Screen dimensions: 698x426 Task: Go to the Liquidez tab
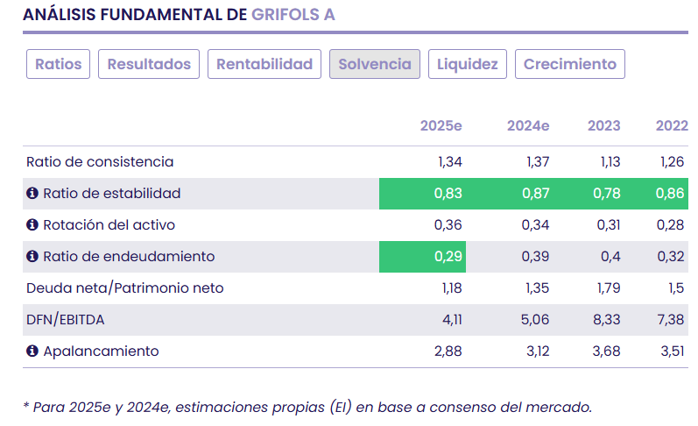[x=468, y=64]
